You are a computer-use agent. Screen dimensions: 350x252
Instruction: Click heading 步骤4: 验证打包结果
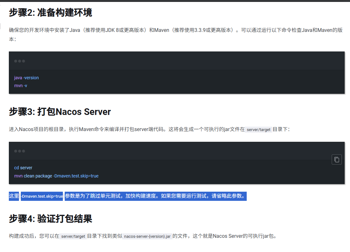point(51,219)
